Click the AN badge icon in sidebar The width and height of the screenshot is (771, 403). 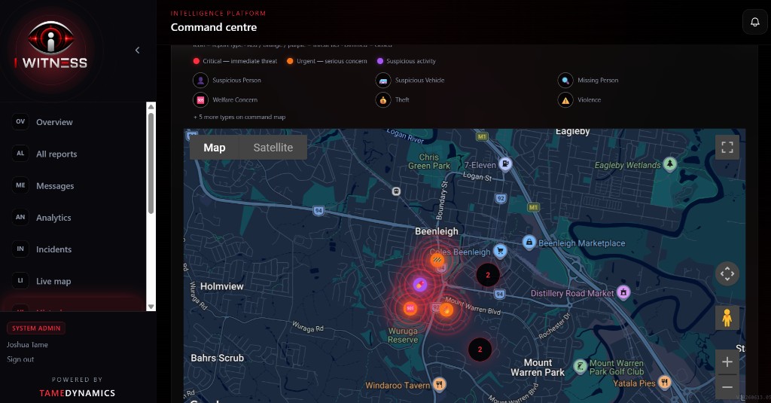[x=20, y=217]
